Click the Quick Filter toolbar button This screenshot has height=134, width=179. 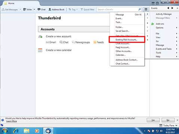87,9
